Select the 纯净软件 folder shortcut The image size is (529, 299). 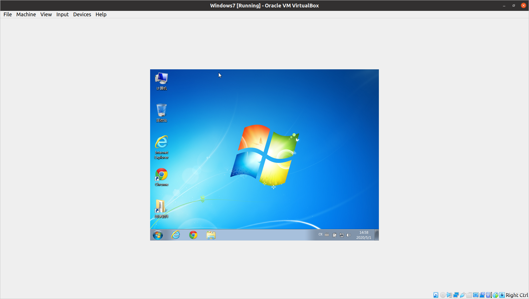tap(162, 209)
